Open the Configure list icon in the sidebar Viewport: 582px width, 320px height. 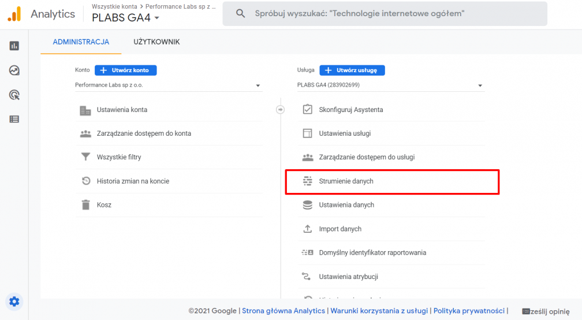click(x=14, y=119)
